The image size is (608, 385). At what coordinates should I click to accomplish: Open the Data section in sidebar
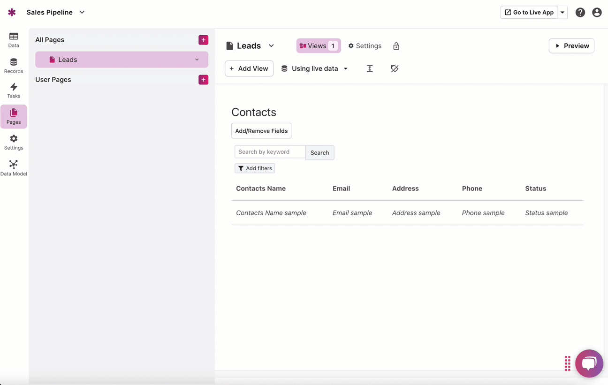tap(14, 40)
